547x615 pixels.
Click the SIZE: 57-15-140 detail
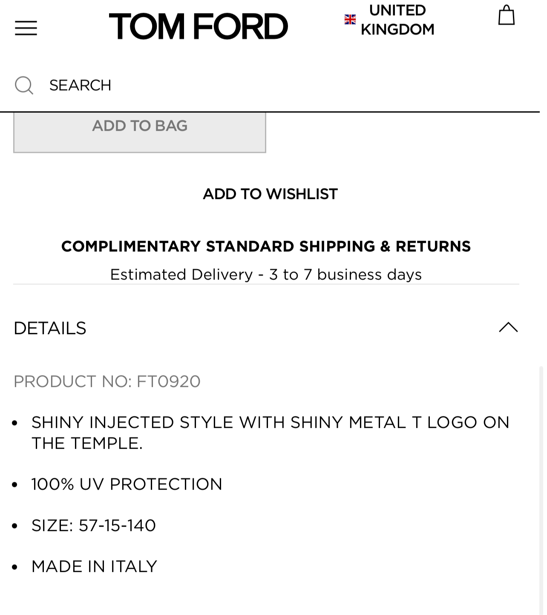(x=94, y=525)
